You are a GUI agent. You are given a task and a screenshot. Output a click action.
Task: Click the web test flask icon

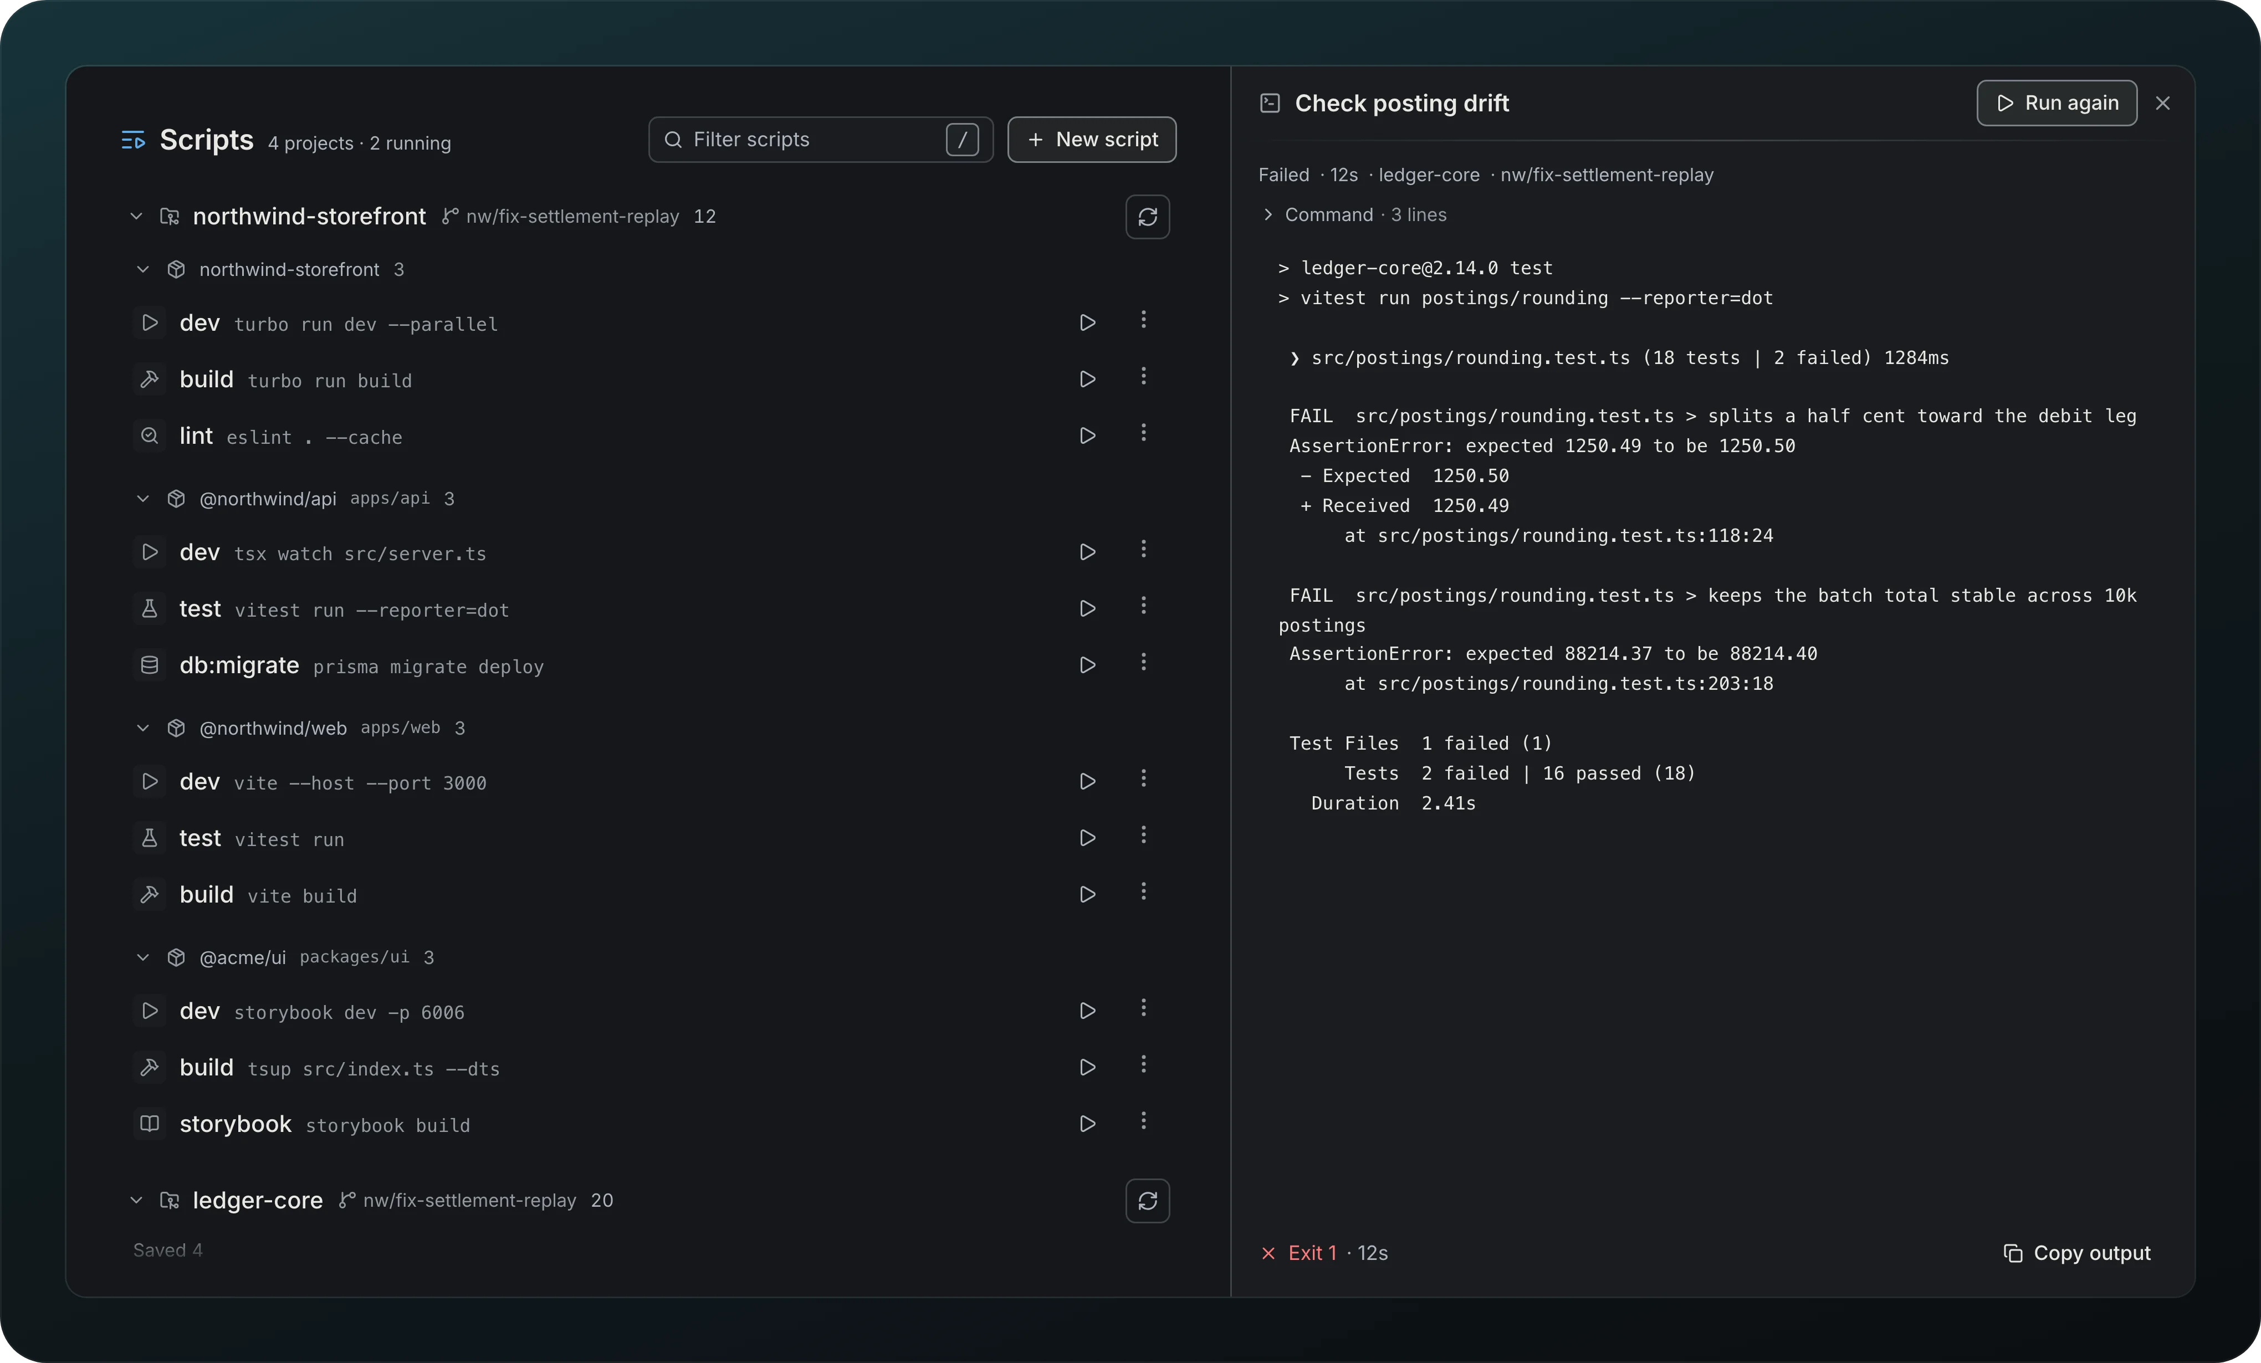(x=150, y=837)
